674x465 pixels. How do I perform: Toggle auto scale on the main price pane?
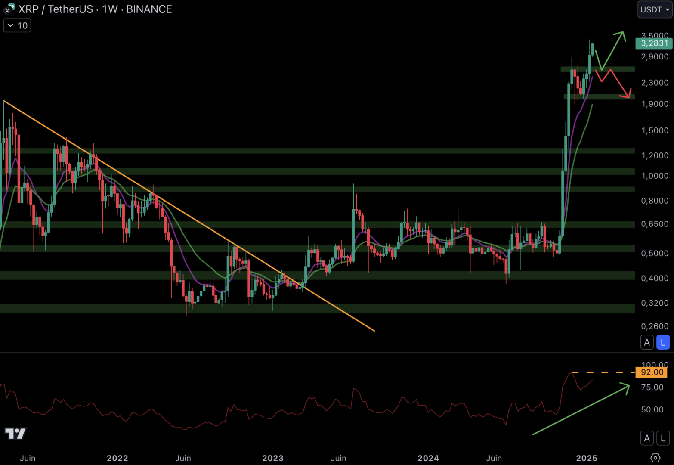pyautogui.click(x=647, y=342)
